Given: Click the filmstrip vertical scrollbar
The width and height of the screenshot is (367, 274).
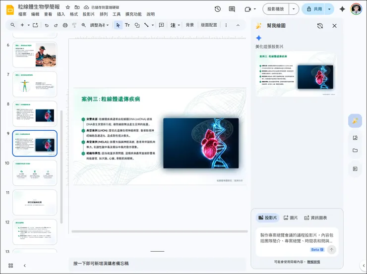Looking at the screenshot, I should (61, 167).
